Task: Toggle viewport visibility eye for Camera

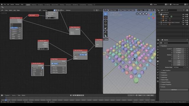Action: click(x=185, y=16)
